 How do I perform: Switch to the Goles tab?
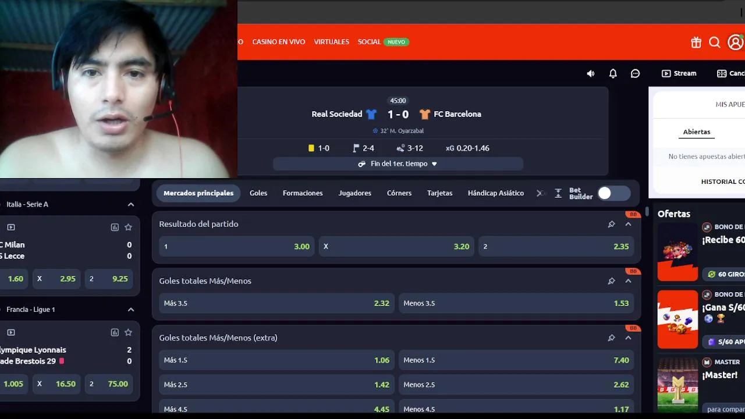258,193
